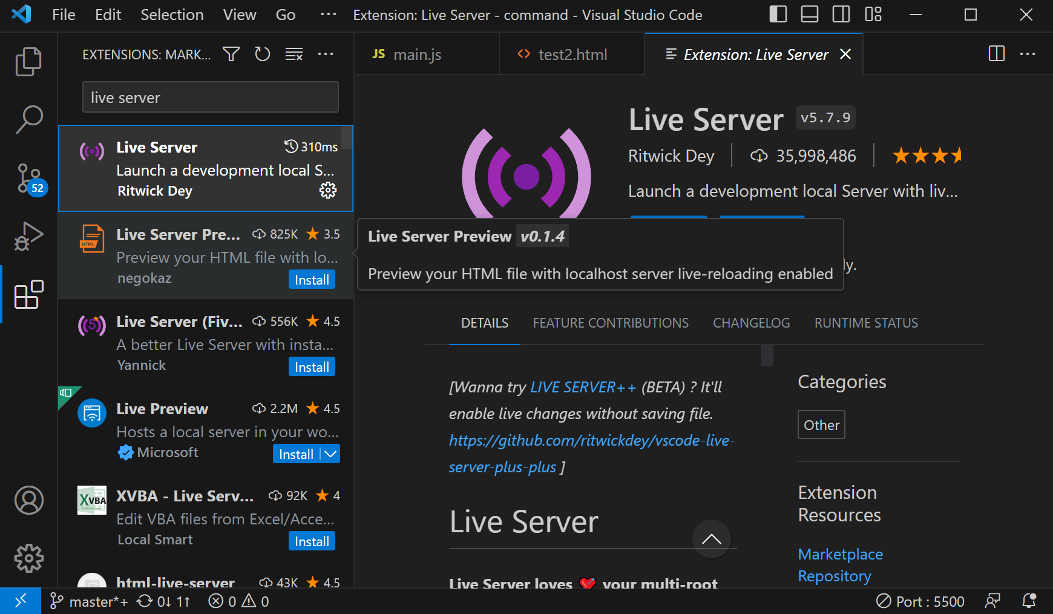Open the manage gear on Live Server
1053x614 pixels.
click(x=328, y=190)
